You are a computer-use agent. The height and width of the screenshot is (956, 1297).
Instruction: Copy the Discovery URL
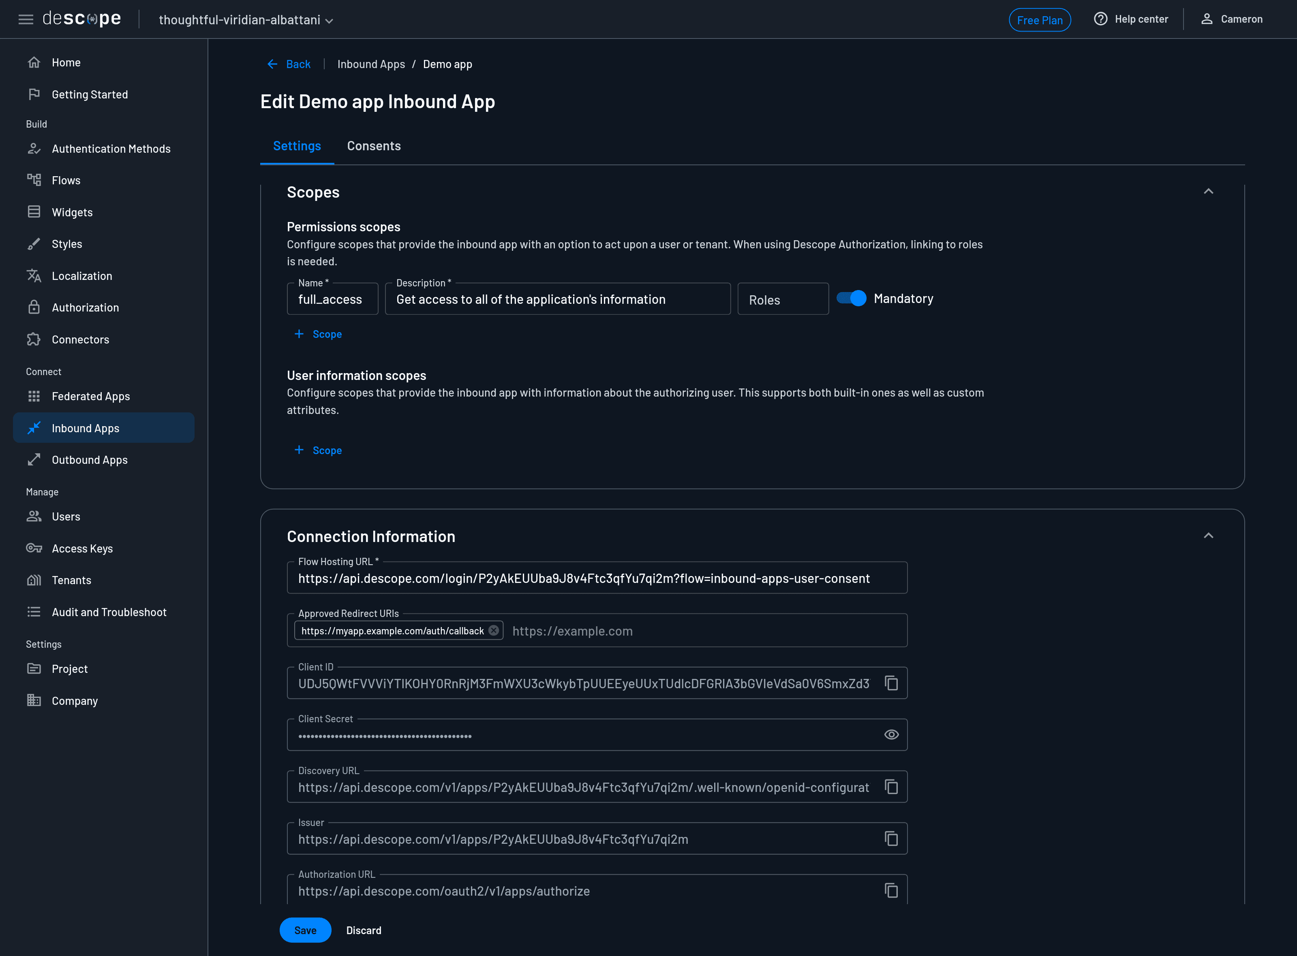click(x=891, y=787)
